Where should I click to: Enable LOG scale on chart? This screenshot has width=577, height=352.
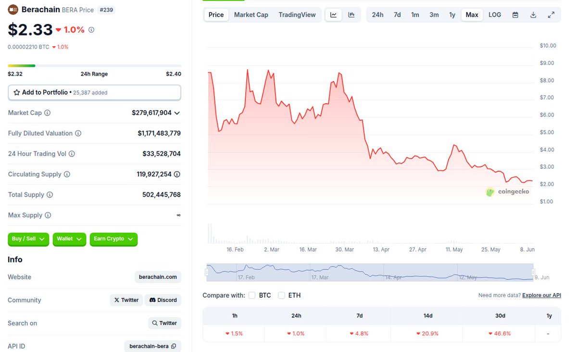point(495,15)
